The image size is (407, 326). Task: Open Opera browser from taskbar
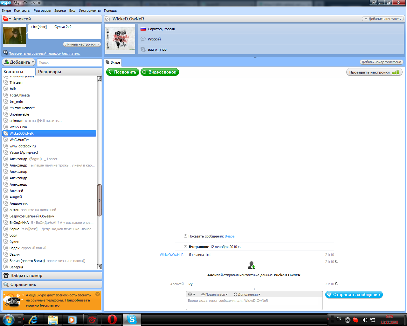point(112,319)
